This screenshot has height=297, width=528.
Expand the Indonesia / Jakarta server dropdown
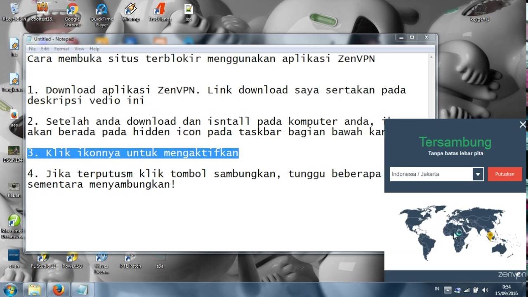(478, 174)
